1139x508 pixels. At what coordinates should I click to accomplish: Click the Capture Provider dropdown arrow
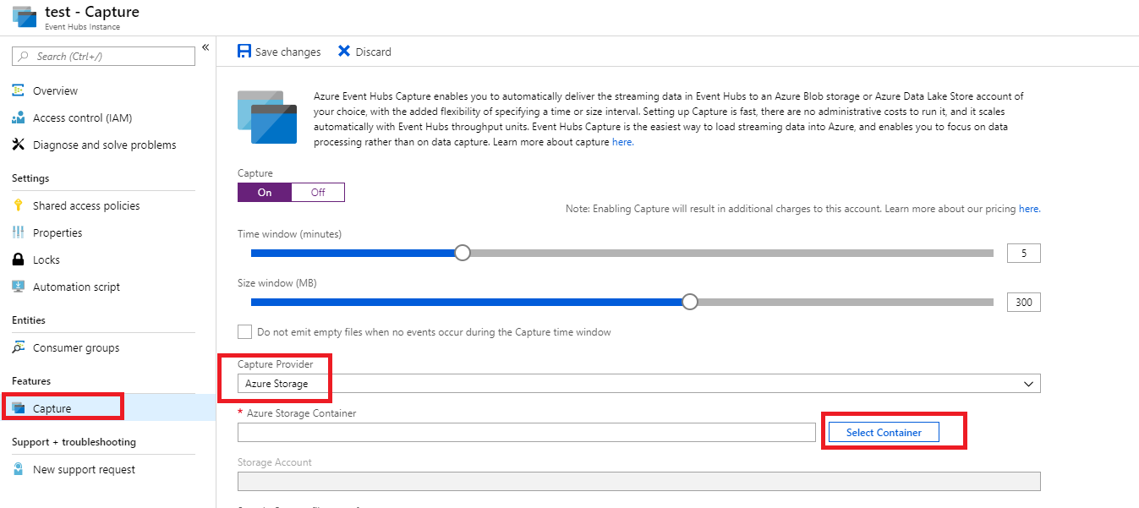tap(1028, 384)
